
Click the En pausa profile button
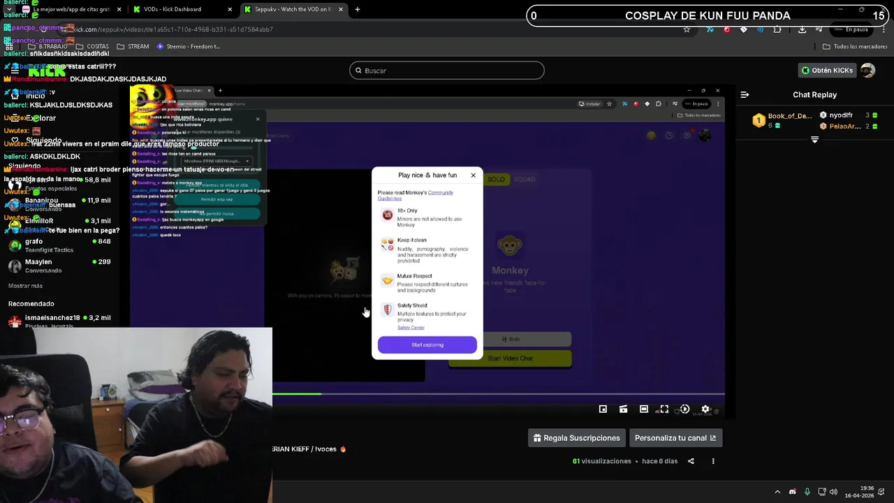point(850,29)
